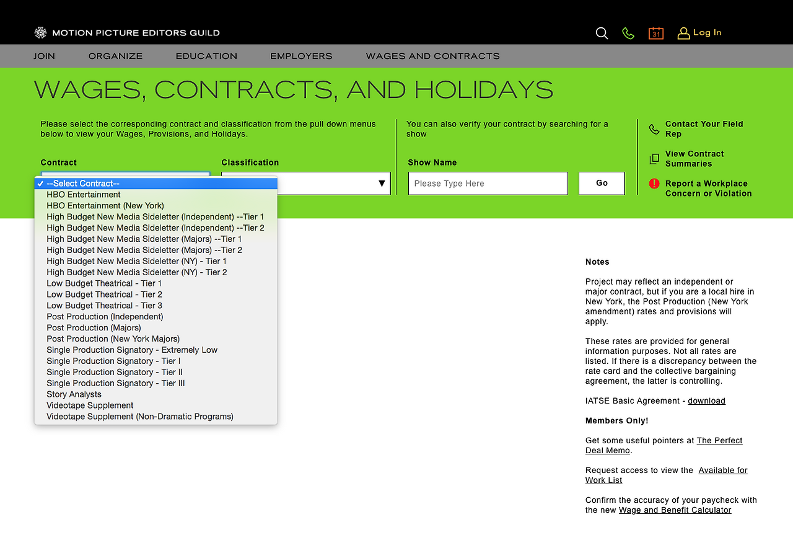
Task: Pick Single Production Signatory - Tier I
Action: [x=156, y=361]
